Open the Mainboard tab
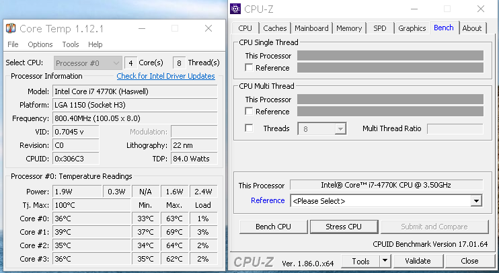 tap(311, 28)
